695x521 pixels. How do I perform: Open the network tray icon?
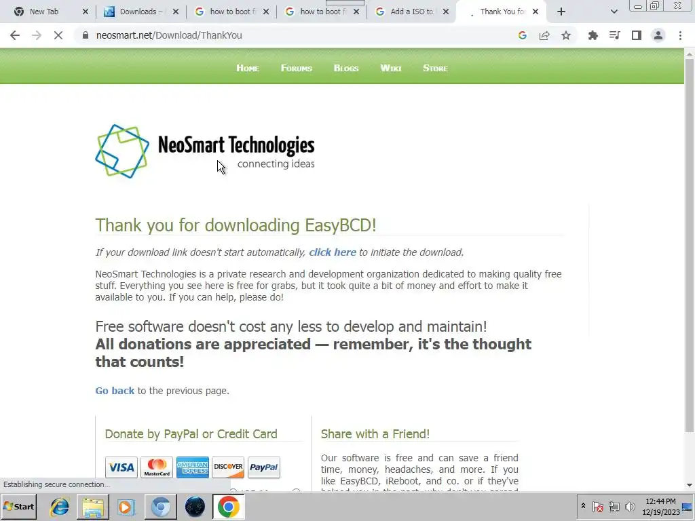click(614, 507)
